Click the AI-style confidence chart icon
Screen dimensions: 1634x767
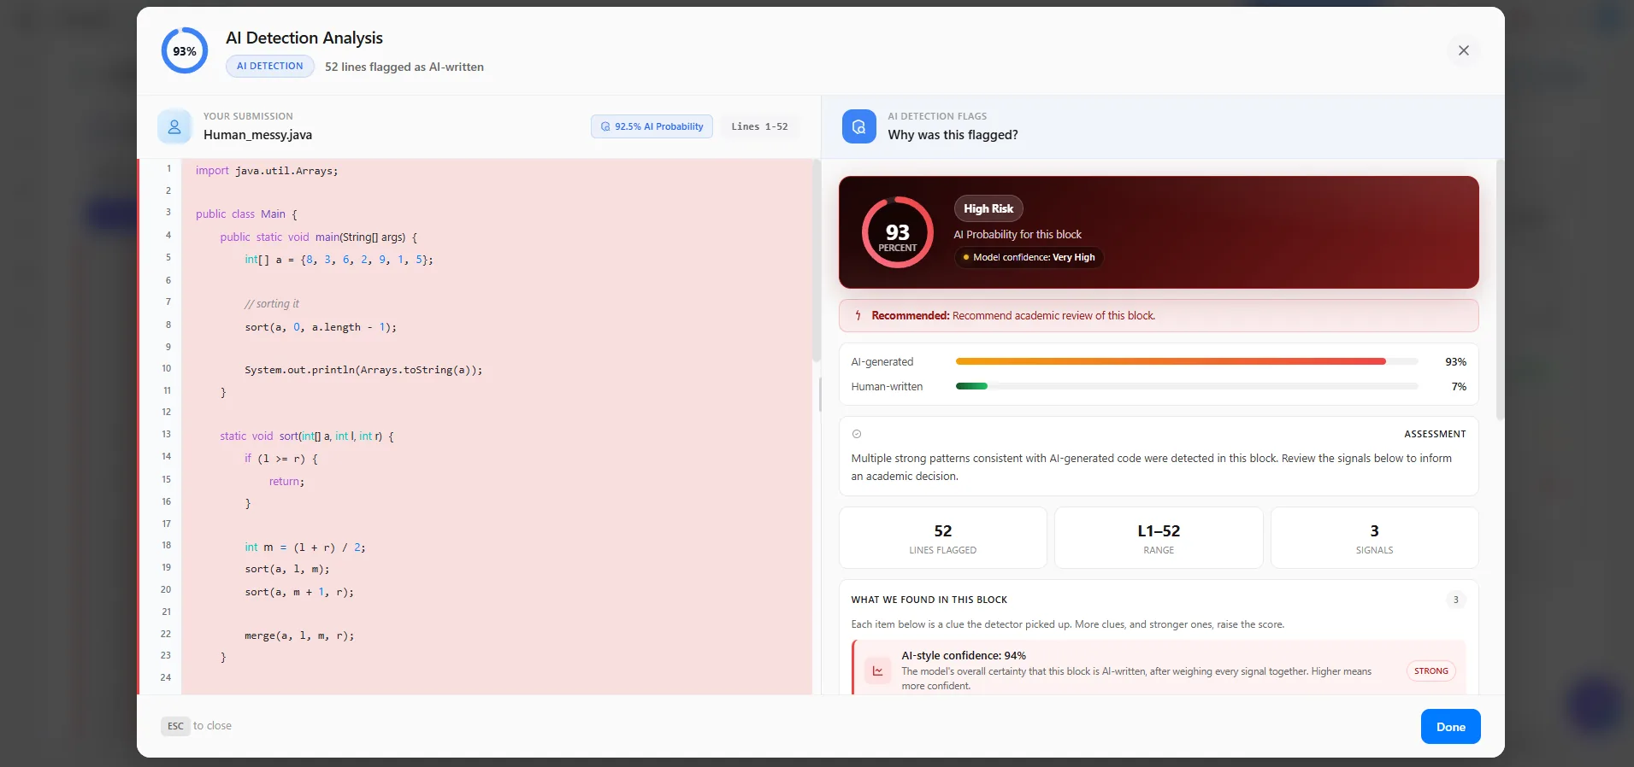(x=877, y=670)
